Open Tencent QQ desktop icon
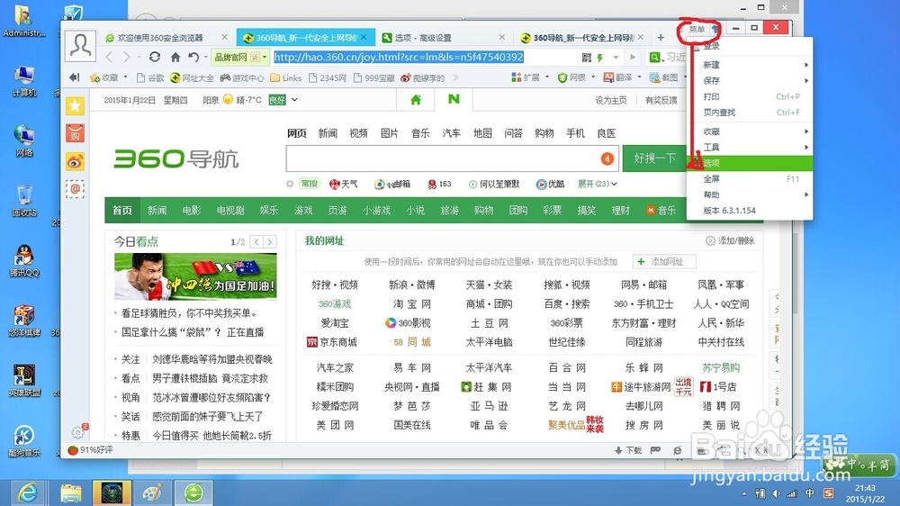Viewport: 900px width, 506px height. (24, 261)
